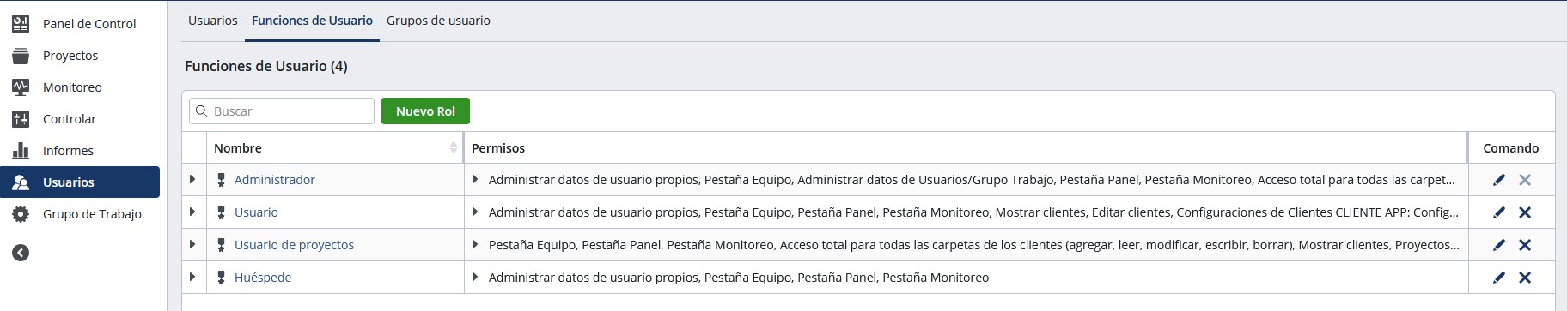Edit the Administrador role with pencil icon
This screenshot has width=1567, height=311.
pos(1499,180)
